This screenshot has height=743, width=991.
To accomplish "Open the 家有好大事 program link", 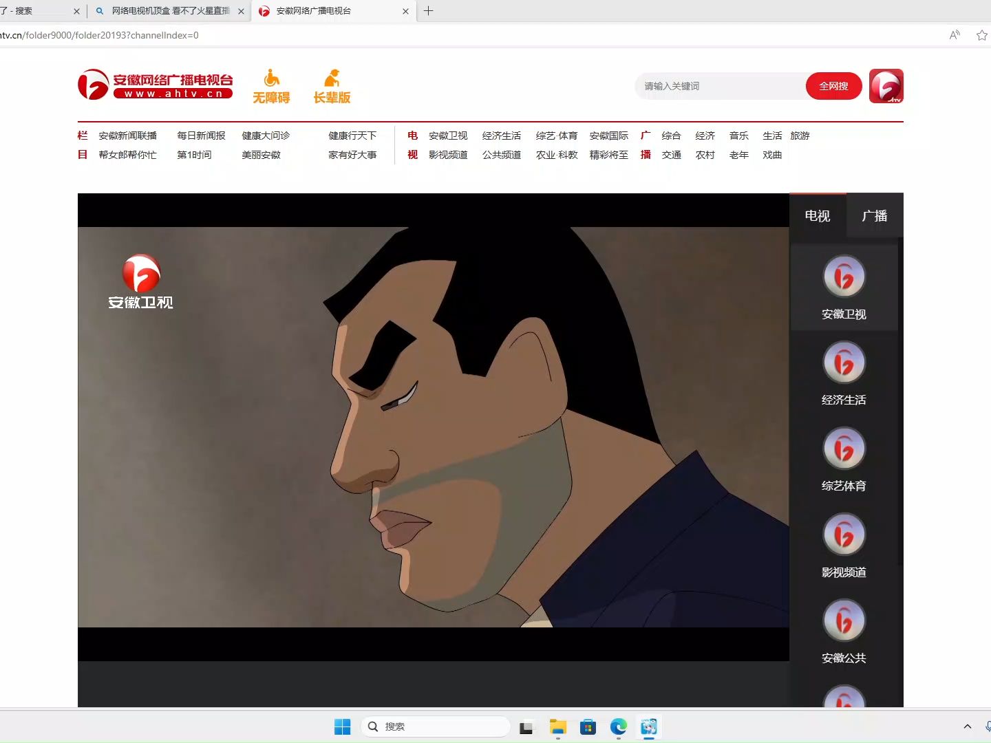I will 352,155.
